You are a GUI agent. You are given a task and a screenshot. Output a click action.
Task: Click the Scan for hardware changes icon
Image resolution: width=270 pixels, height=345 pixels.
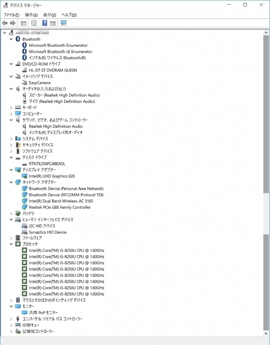(63, 23)
